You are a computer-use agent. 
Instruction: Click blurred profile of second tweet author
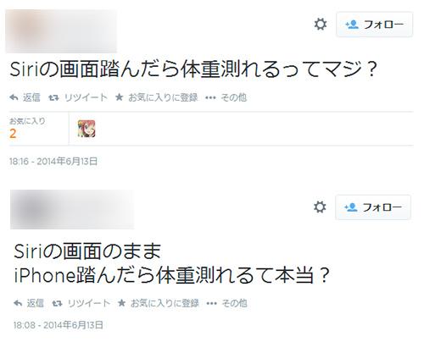[x=72, y=209]
